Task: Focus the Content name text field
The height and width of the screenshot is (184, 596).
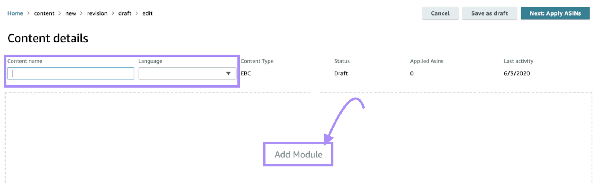Action: click(71, 73)
